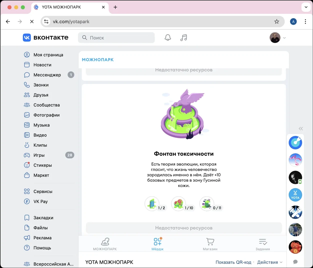Stop page loading
313x268 pixels.
(32, 22)
